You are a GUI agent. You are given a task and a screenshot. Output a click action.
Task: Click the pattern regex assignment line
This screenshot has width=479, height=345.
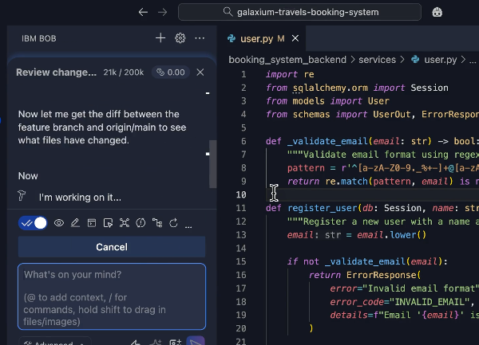pyautogui.click(x=383, y=168)
